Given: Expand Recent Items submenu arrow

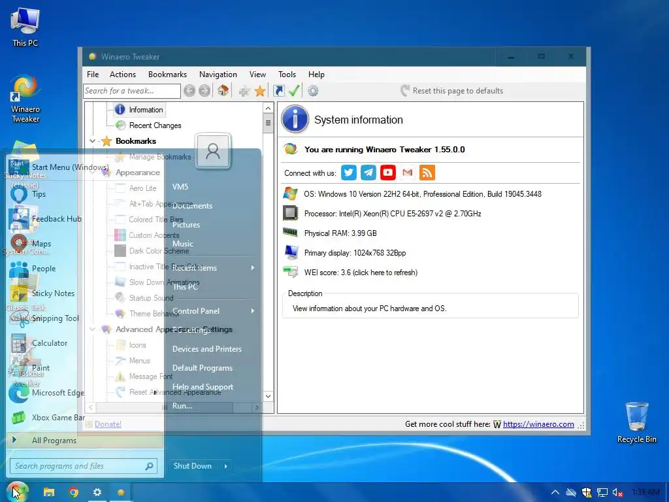Looking at the screenshot, I should tap(253, 267).
